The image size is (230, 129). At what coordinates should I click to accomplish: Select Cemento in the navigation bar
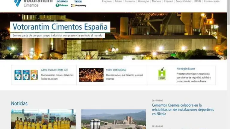(x=130, y=1)
